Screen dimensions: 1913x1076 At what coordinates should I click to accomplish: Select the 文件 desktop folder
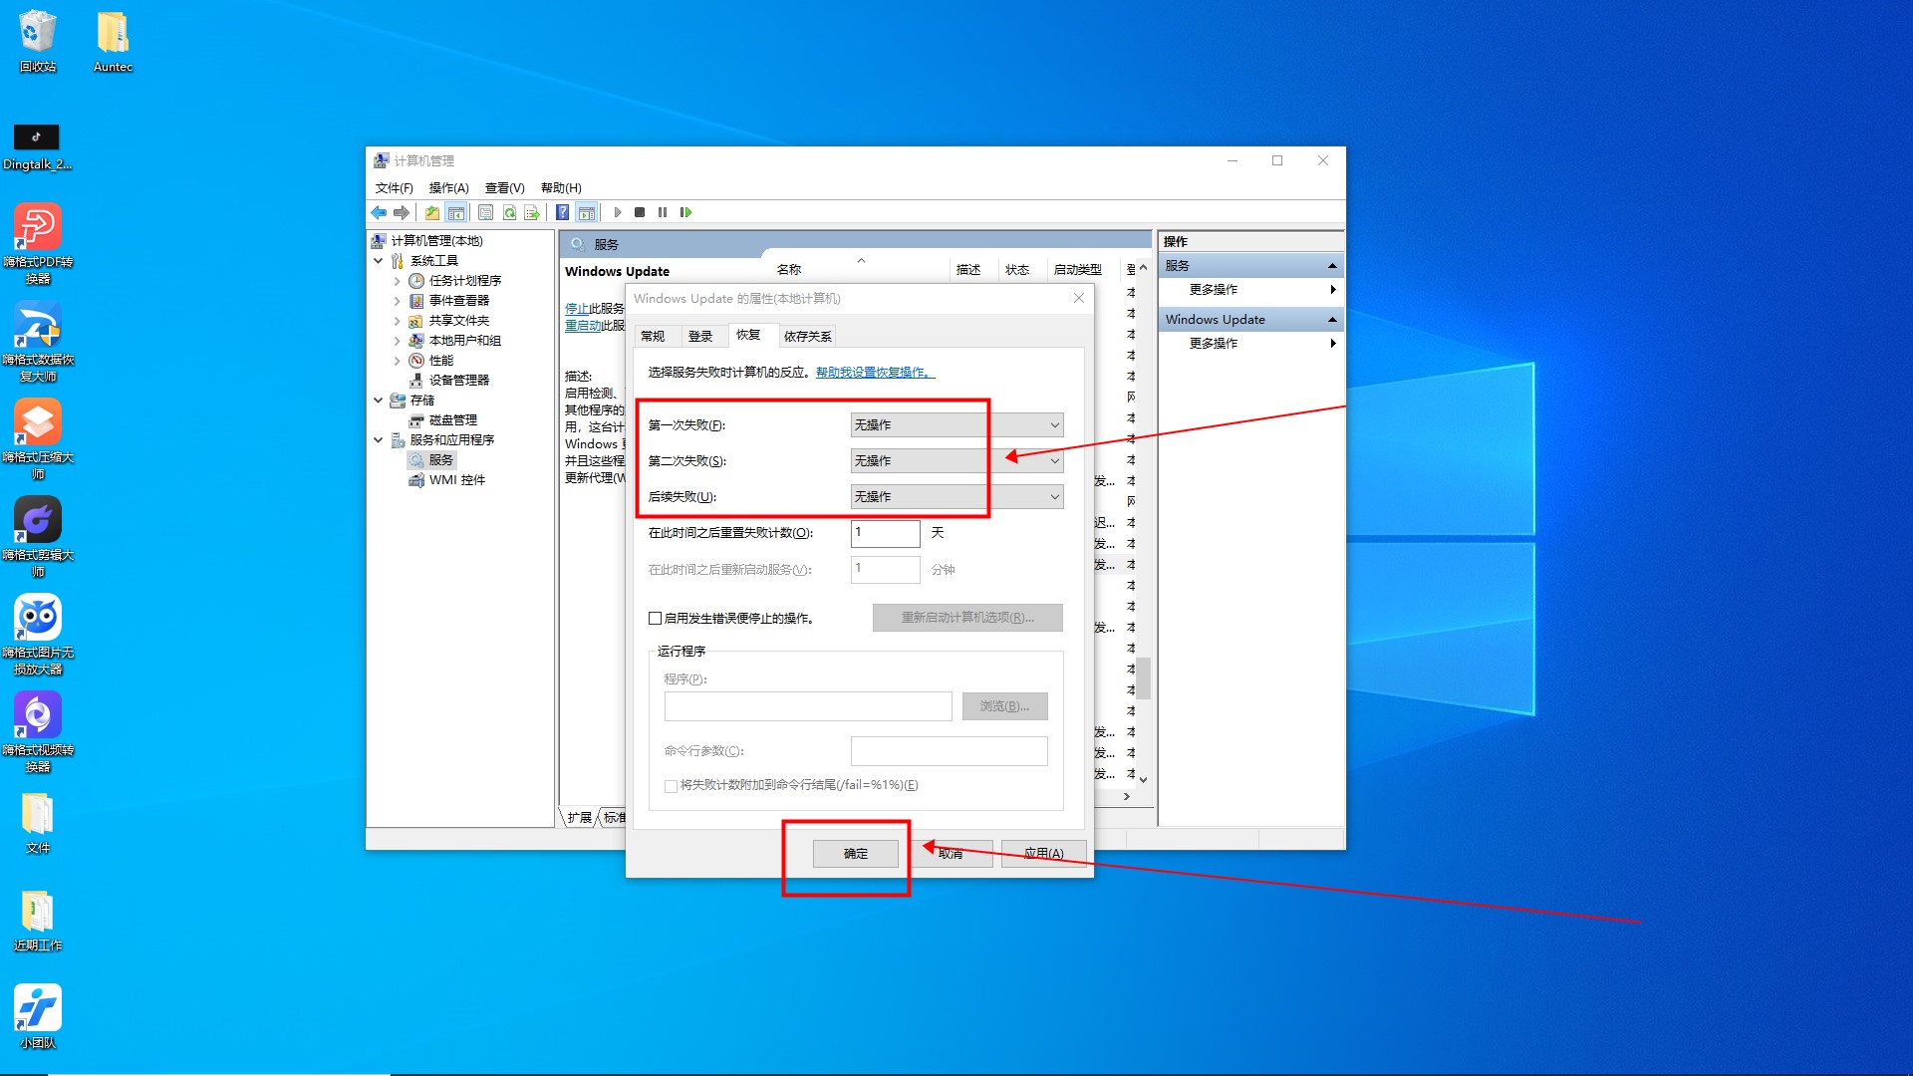38,823
